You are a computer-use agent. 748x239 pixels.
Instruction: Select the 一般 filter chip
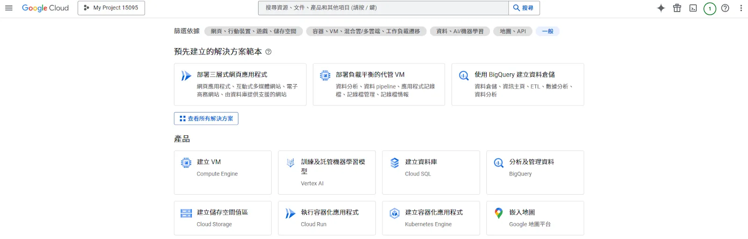point(547,31)
